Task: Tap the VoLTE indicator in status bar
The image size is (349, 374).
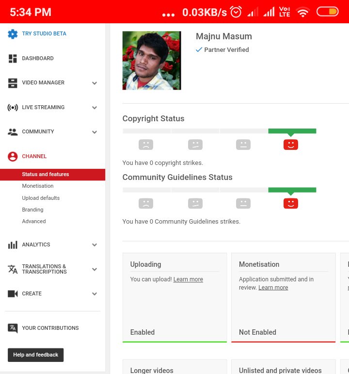Action: 285,12
